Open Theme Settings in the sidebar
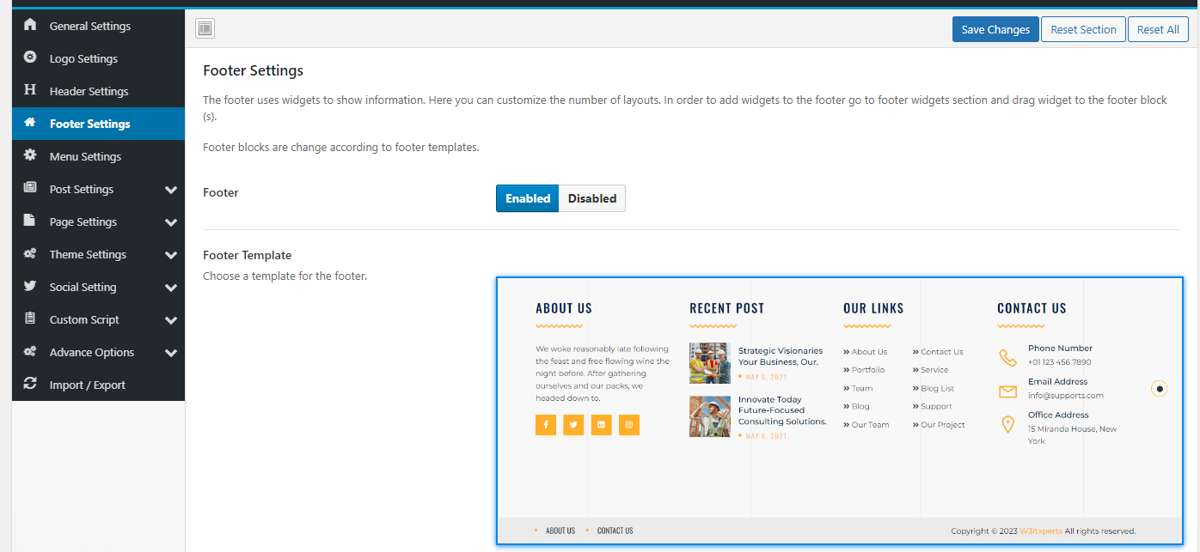The image size is (1200, 552). coord(88,254)
